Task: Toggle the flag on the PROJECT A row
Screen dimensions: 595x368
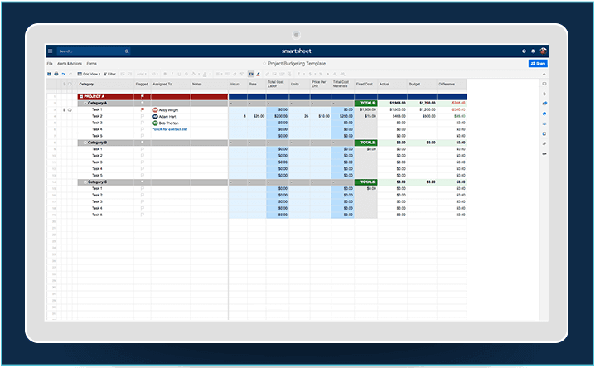Action: (143, 97)
